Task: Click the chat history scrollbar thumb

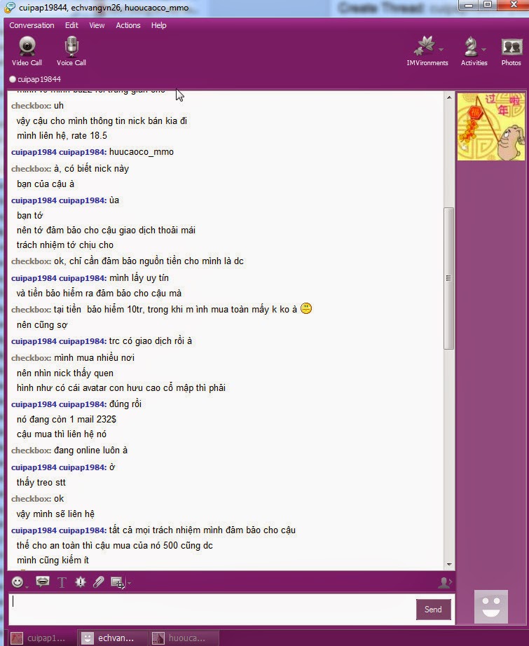Action: coord(448,278)
